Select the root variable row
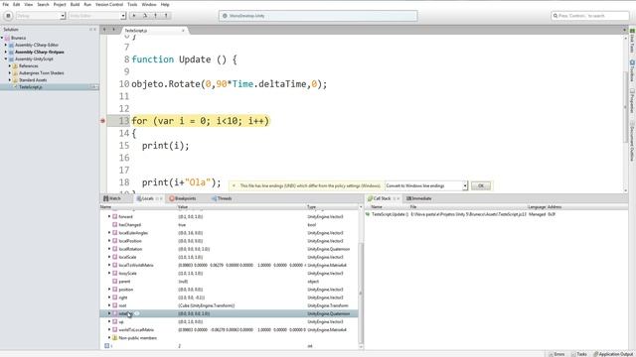Viewport: 636px width, 357px height. (229, 305)
